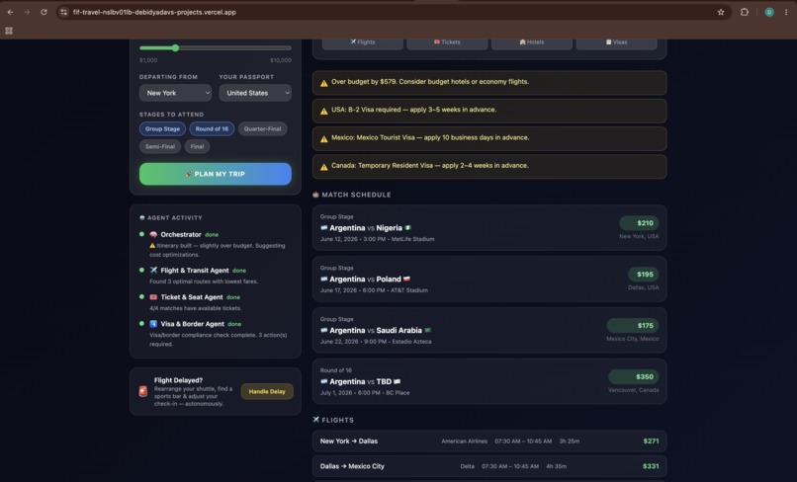The height and width of the screenshot is (482, 797).
Task: Reload the page with the refresh icon
Action: pos(44,12)
